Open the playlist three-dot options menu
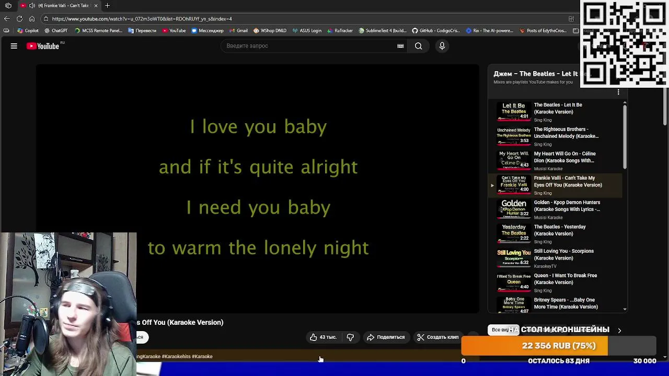Image resolution: width=669 pixels, height=376 pixels. [x=618, y=92]
